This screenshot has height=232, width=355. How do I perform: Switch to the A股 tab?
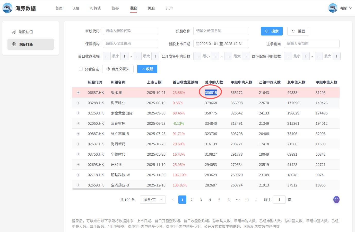[76, 8]
